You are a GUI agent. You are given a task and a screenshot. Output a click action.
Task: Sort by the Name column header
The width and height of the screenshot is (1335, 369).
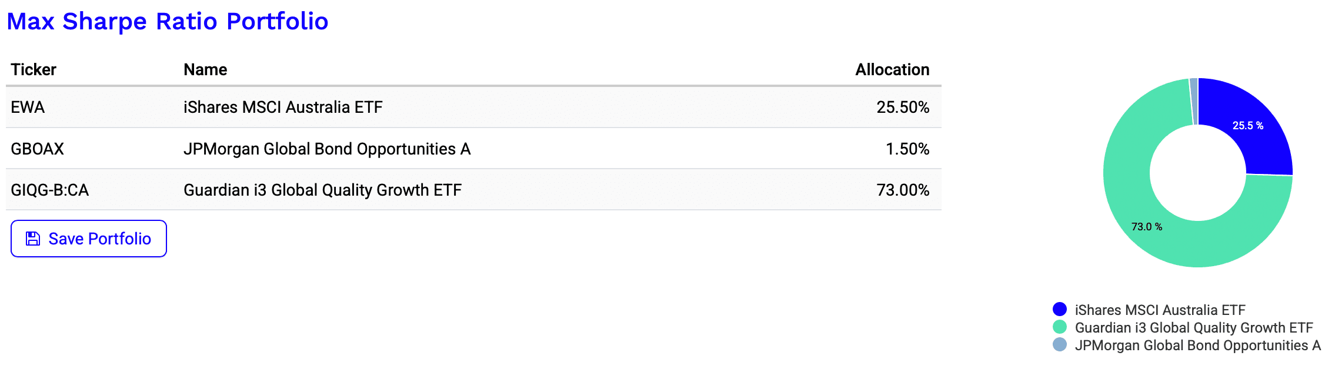[x=205, y=69]
